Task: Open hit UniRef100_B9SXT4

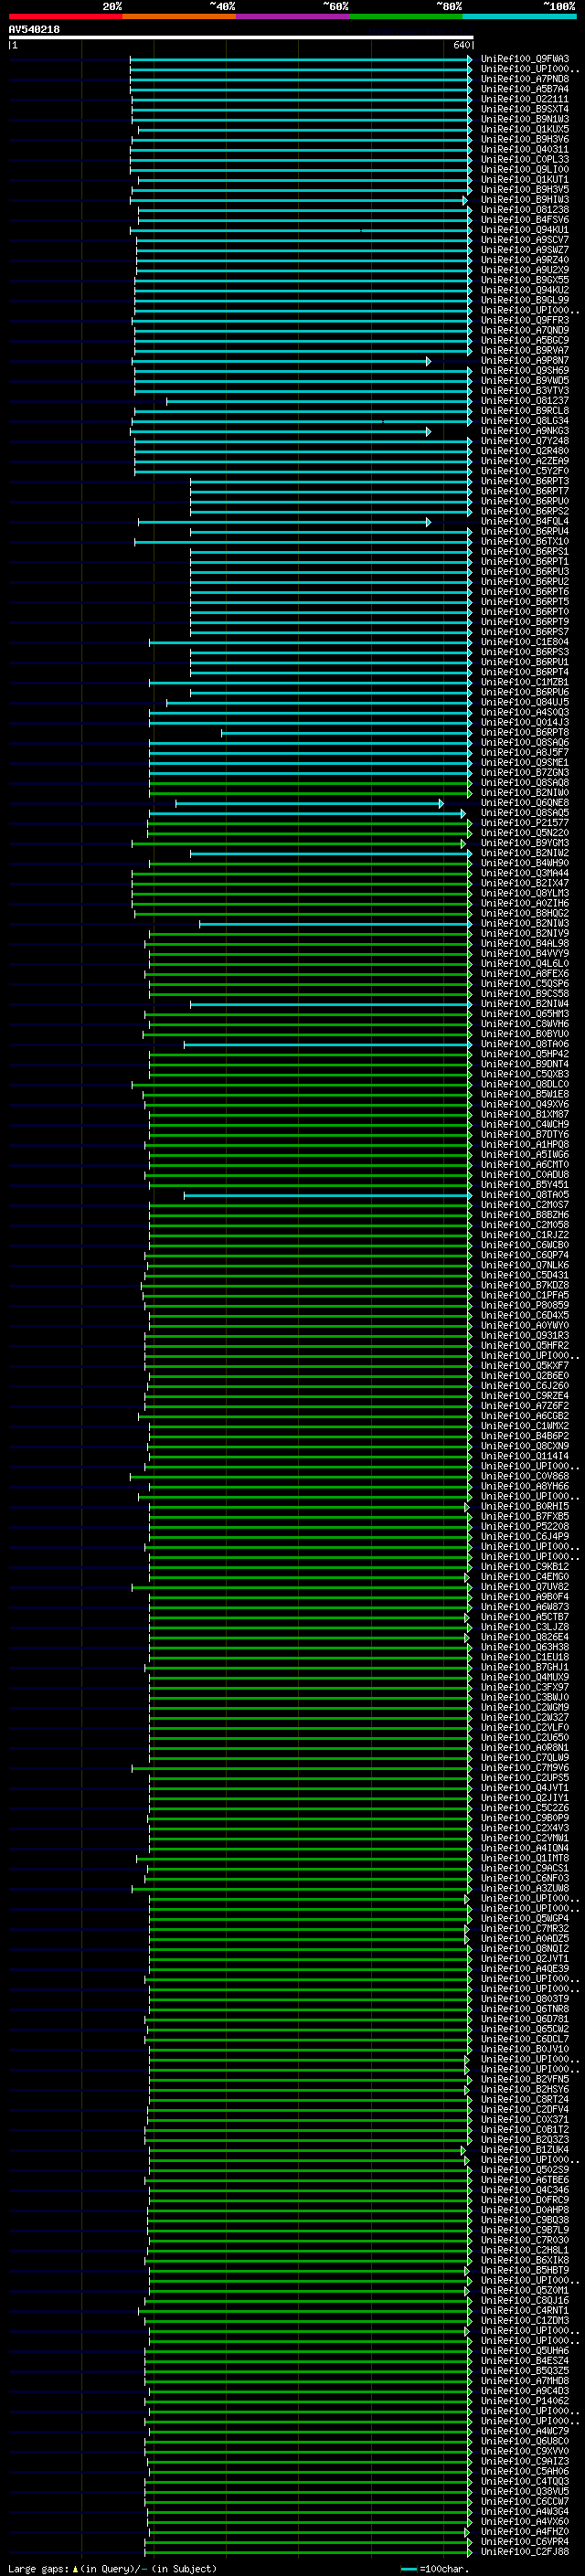Action: [524, 109]
